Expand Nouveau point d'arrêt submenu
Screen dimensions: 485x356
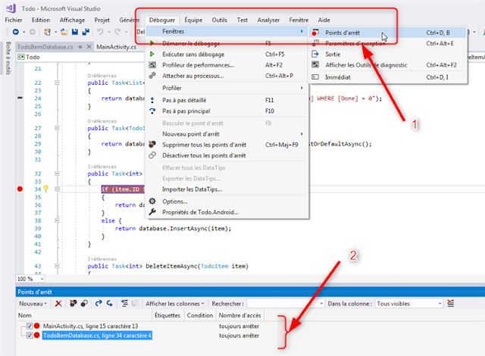227,134
